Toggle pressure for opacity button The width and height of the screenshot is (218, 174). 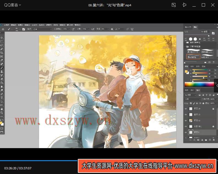[x=73, y=29]
